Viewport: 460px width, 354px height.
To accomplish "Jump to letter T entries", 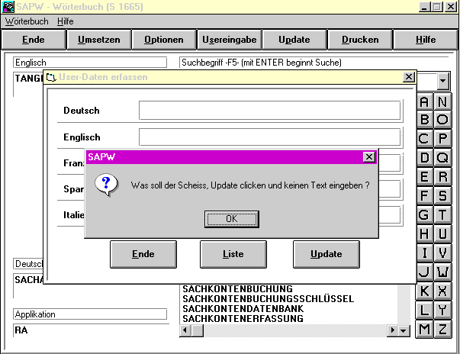I will (x=442, y=215).
